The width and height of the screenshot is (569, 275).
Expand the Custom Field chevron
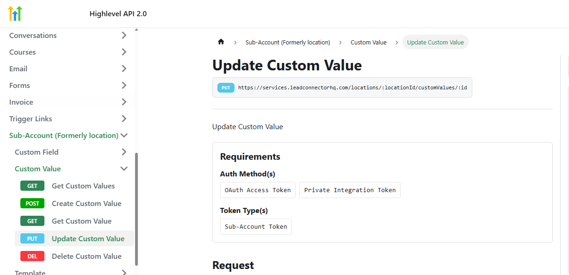pos(124,152)
